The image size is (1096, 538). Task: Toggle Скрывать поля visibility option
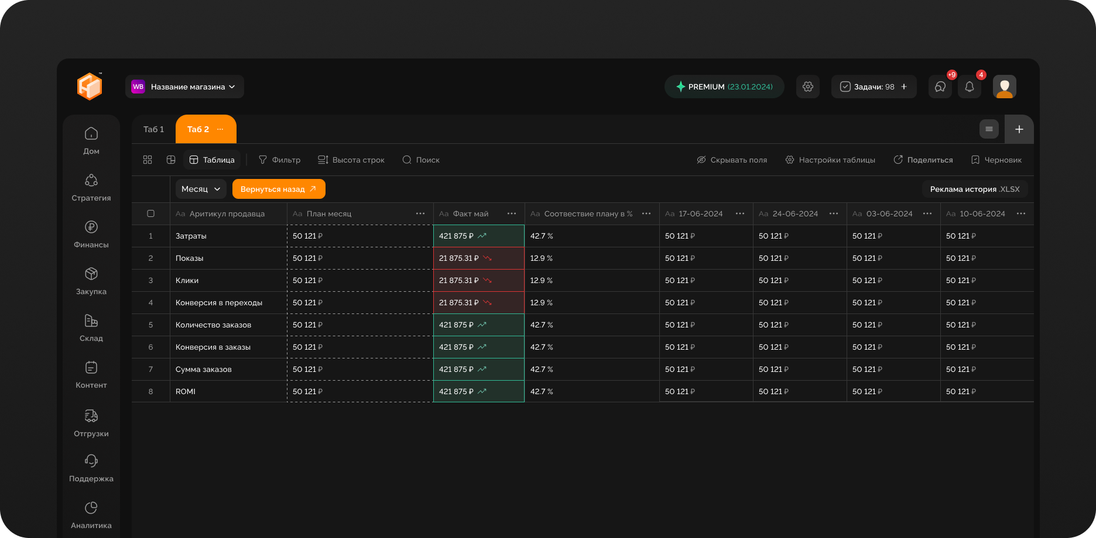tap(732, 160)
